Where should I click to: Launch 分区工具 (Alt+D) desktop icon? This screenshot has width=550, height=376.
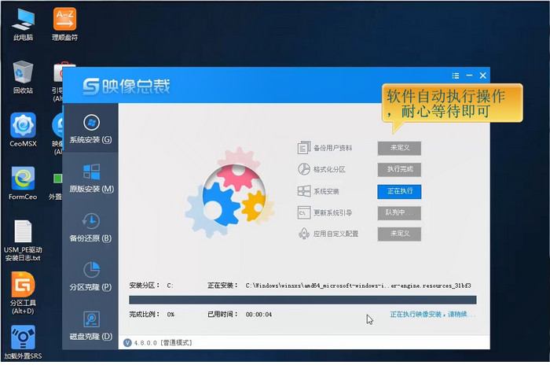[23, 293]
